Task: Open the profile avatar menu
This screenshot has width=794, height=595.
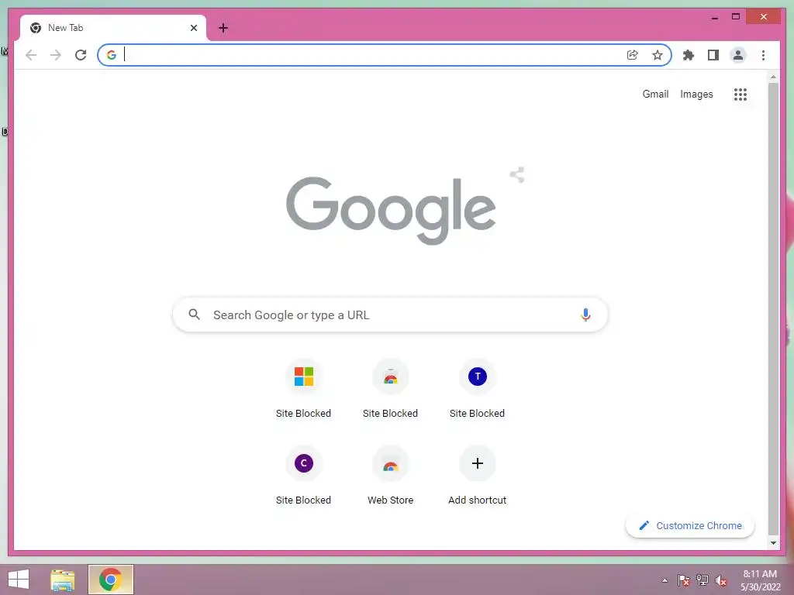Action: (x=738, y=55)
